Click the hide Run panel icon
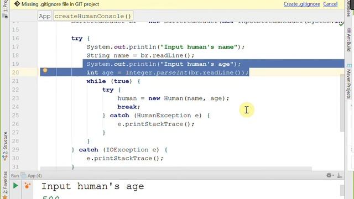This screenshot has height=199, width=354. point(339,175)
